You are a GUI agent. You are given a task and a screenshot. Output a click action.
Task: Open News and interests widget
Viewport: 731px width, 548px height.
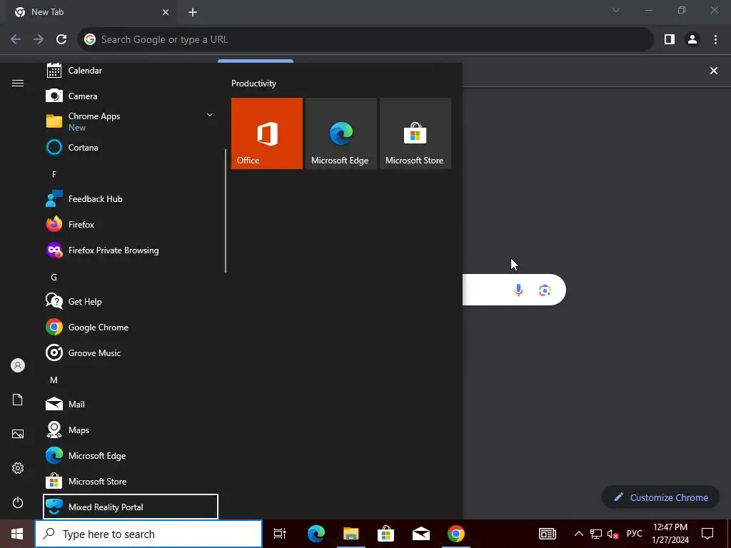[548, 534]
